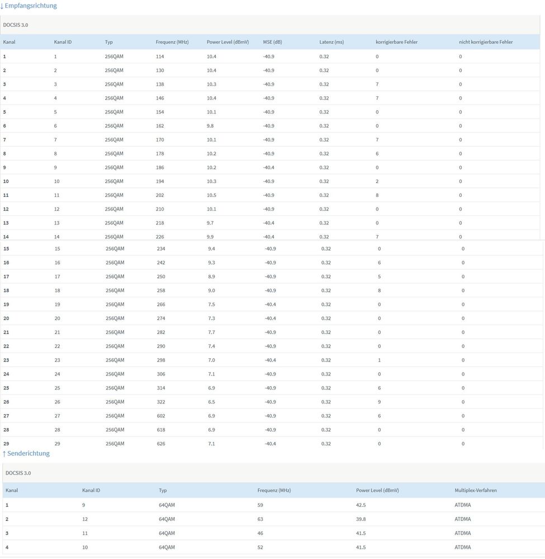
Task: Click the 9.4 power level value
Action: [212, 249]
